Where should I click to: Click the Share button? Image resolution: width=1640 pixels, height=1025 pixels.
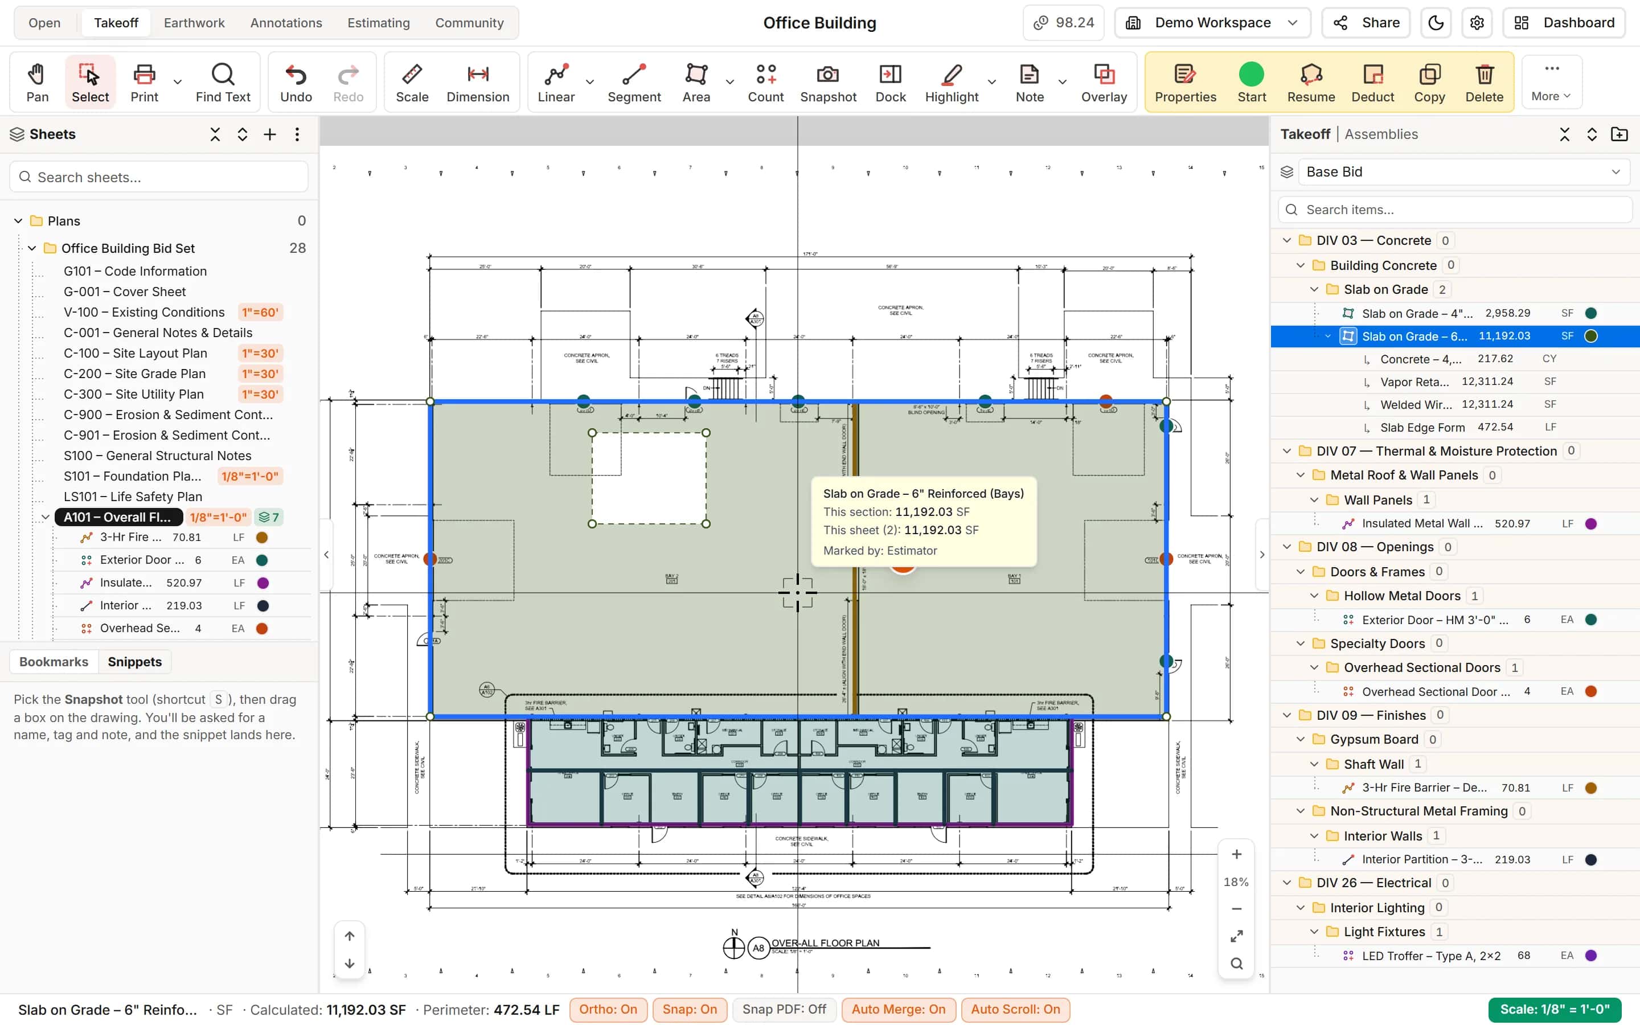click(x=1366, y=23)
